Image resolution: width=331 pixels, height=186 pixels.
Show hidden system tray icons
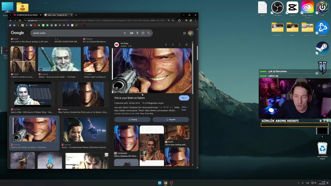[x=298, y=183]
